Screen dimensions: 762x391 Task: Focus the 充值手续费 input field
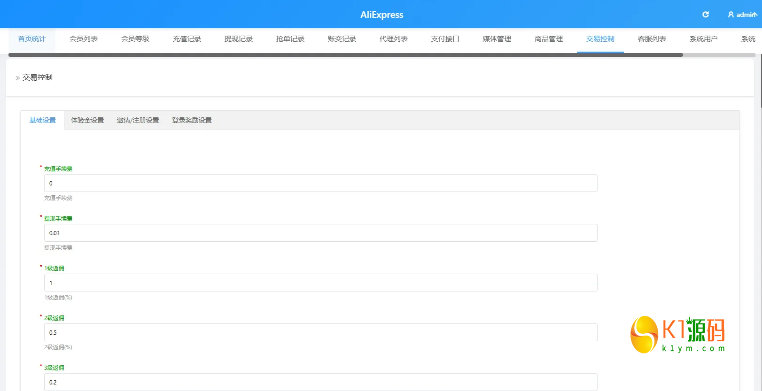(x=321, y=183)
